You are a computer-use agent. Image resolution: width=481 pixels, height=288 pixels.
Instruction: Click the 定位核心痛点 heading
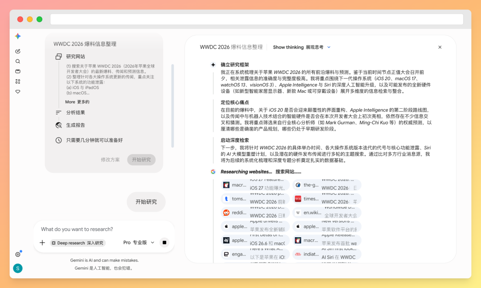235,103
